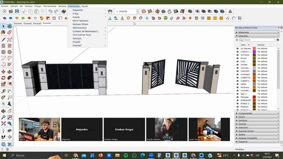Click the Redo arrow icon
The width and height of the screenshot is (283, 159).
click(x=57, y=11)
